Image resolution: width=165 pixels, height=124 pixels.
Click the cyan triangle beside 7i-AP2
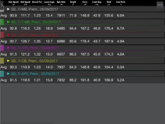tap(9, 74)
